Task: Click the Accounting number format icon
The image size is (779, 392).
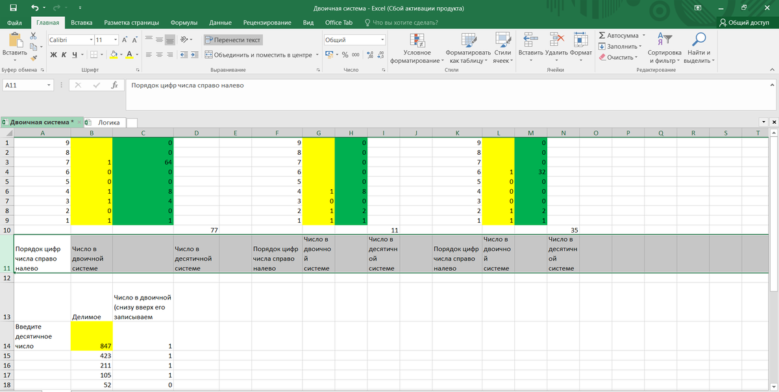Action: coord(330,54)
